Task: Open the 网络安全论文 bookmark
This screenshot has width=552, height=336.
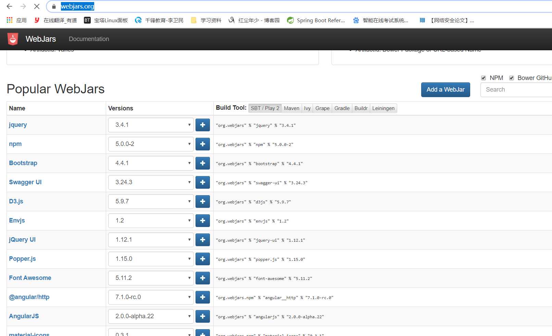Action: 447,20
